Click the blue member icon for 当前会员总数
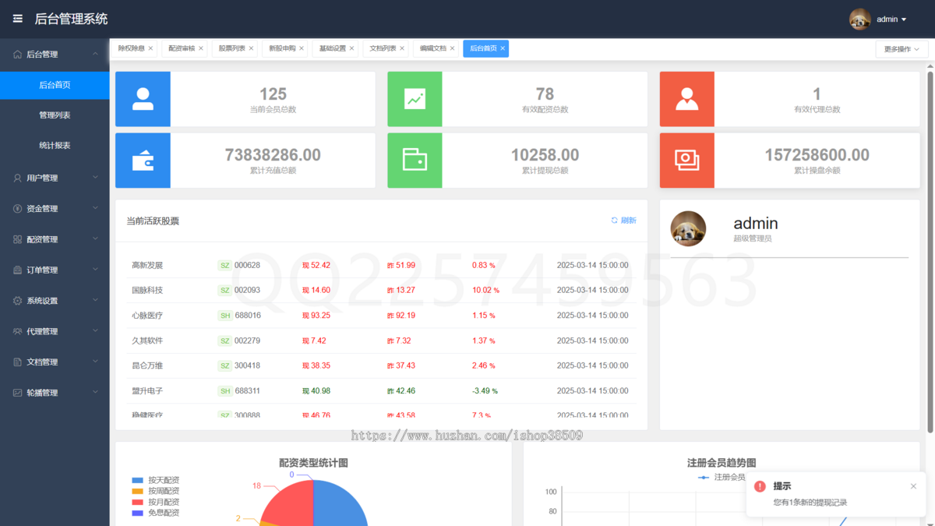Viewport: 935px width, 526px height. [143, 99]
